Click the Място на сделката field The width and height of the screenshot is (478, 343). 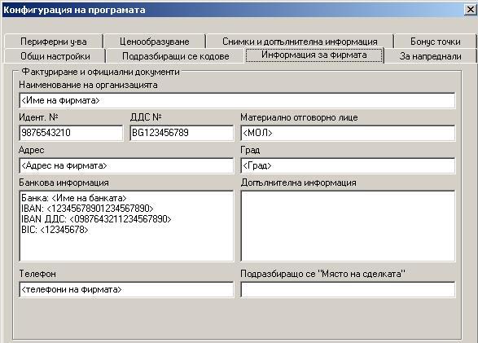(348, 289)
